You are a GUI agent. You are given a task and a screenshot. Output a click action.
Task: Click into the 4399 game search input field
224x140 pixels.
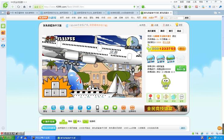[x=172, y=18]
